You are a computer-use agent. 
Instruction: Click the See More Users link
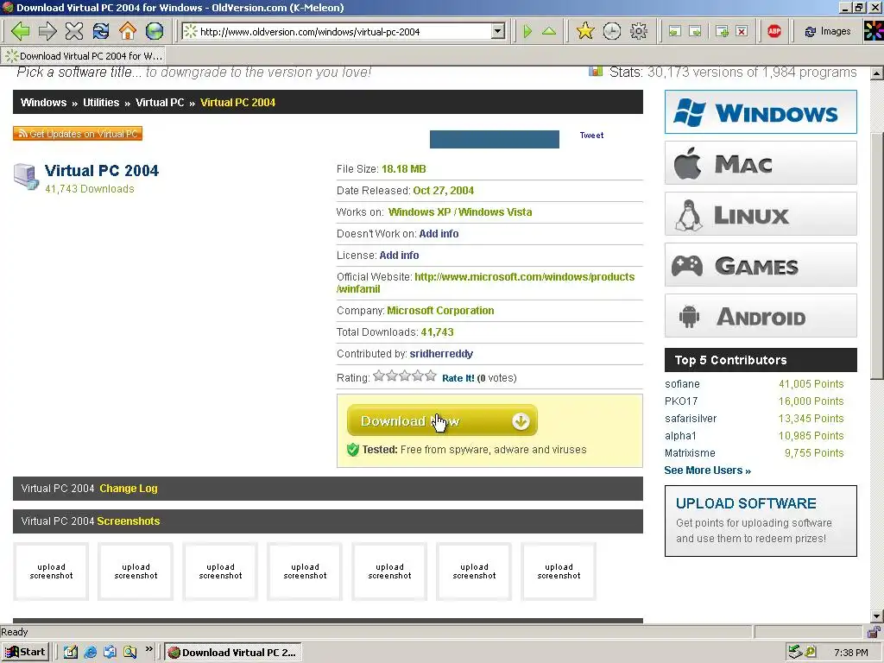pos(707,470)
